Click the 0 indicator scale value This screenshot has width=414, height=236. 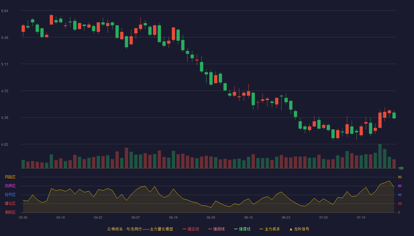pos(399,212)
